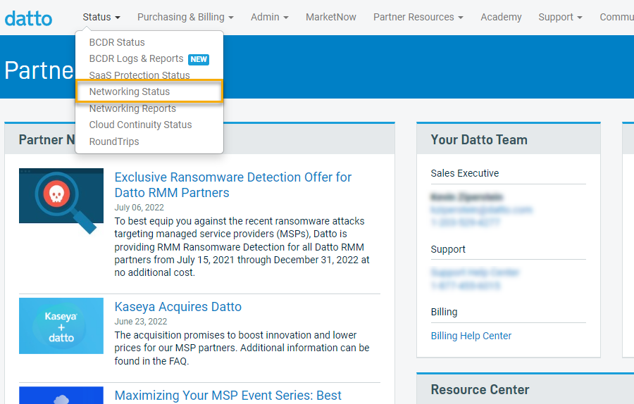Open the Admin dropdown

pyautogui.click(x=269, y=17)
